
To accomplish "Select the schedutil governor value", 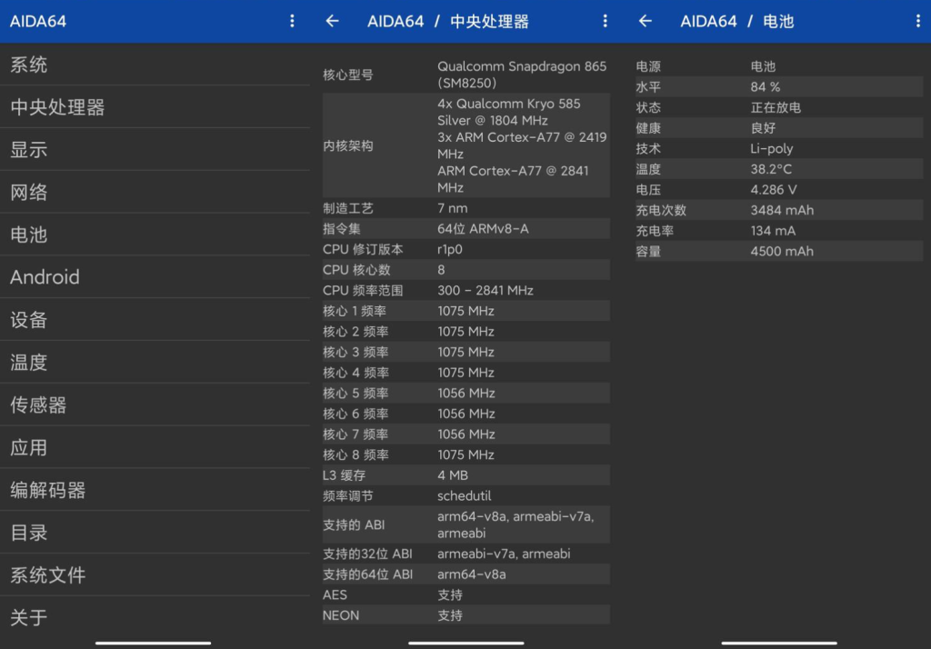I will coord(465,495).
